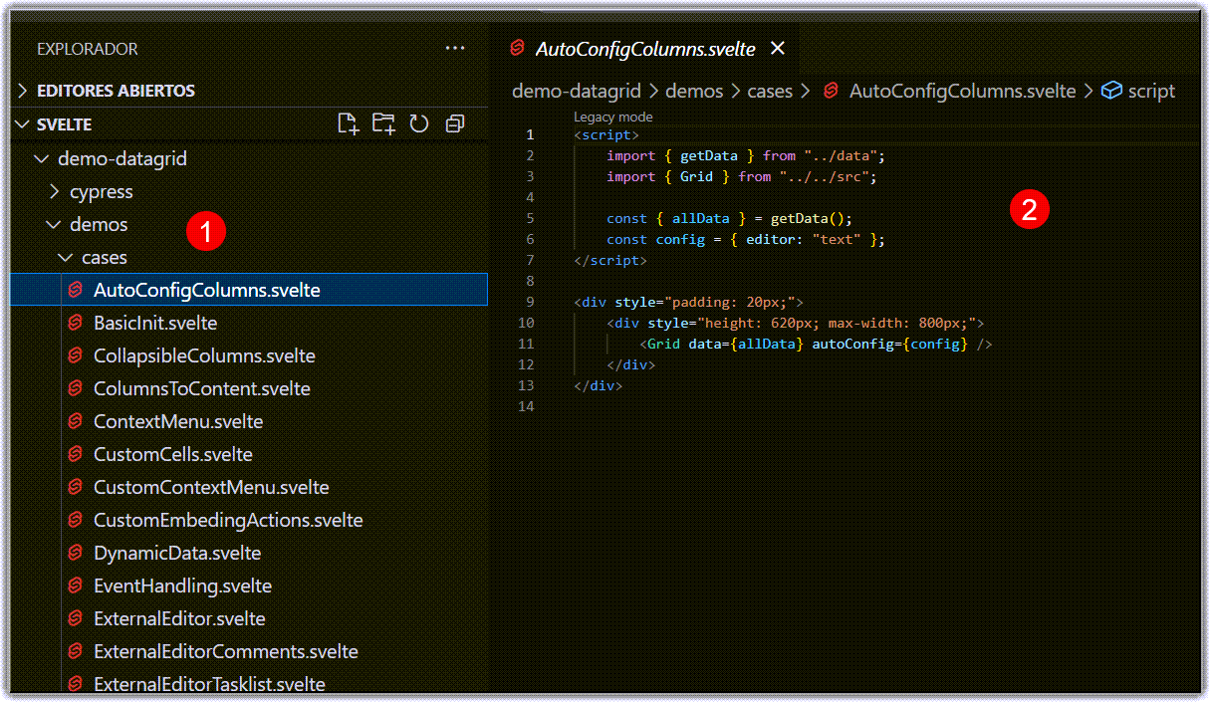Image resolution: width=1211 pixels, height=703 pixels.
Task: Click Svelte icon beside CollapsibleColumns.svelte
Action: pyautogui.click(x=74, y=355)
